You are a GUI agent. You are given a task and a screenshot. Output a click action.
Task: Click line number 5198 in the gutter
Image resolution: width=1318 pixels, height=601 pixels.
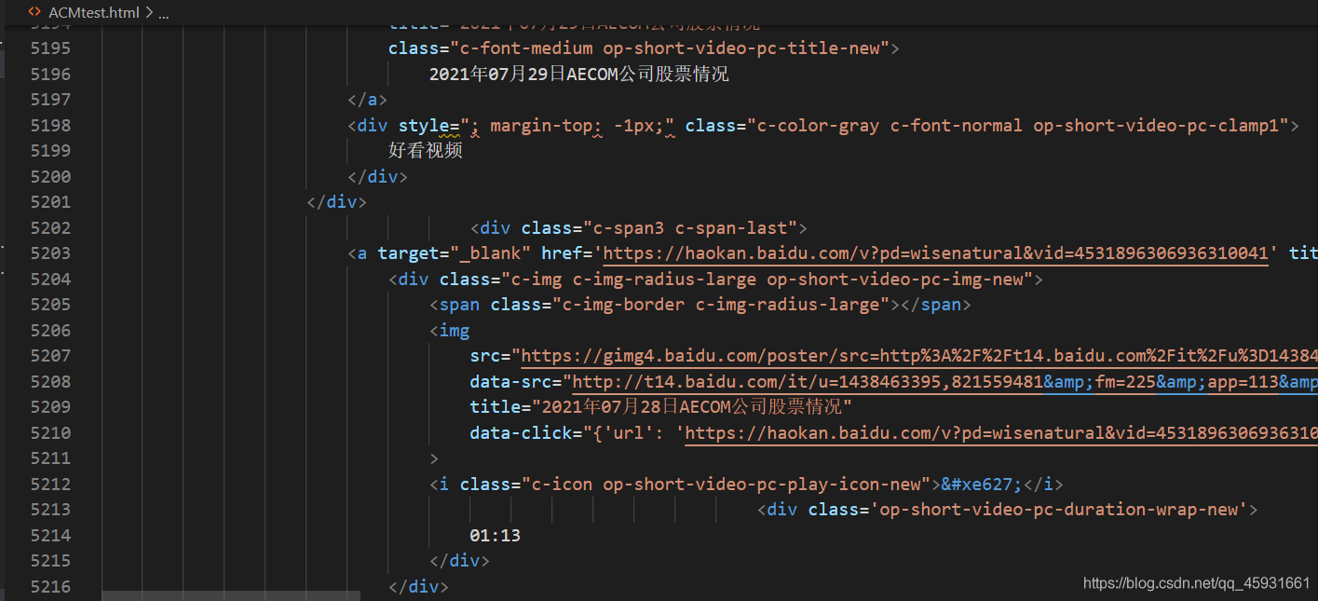(50, 126)
